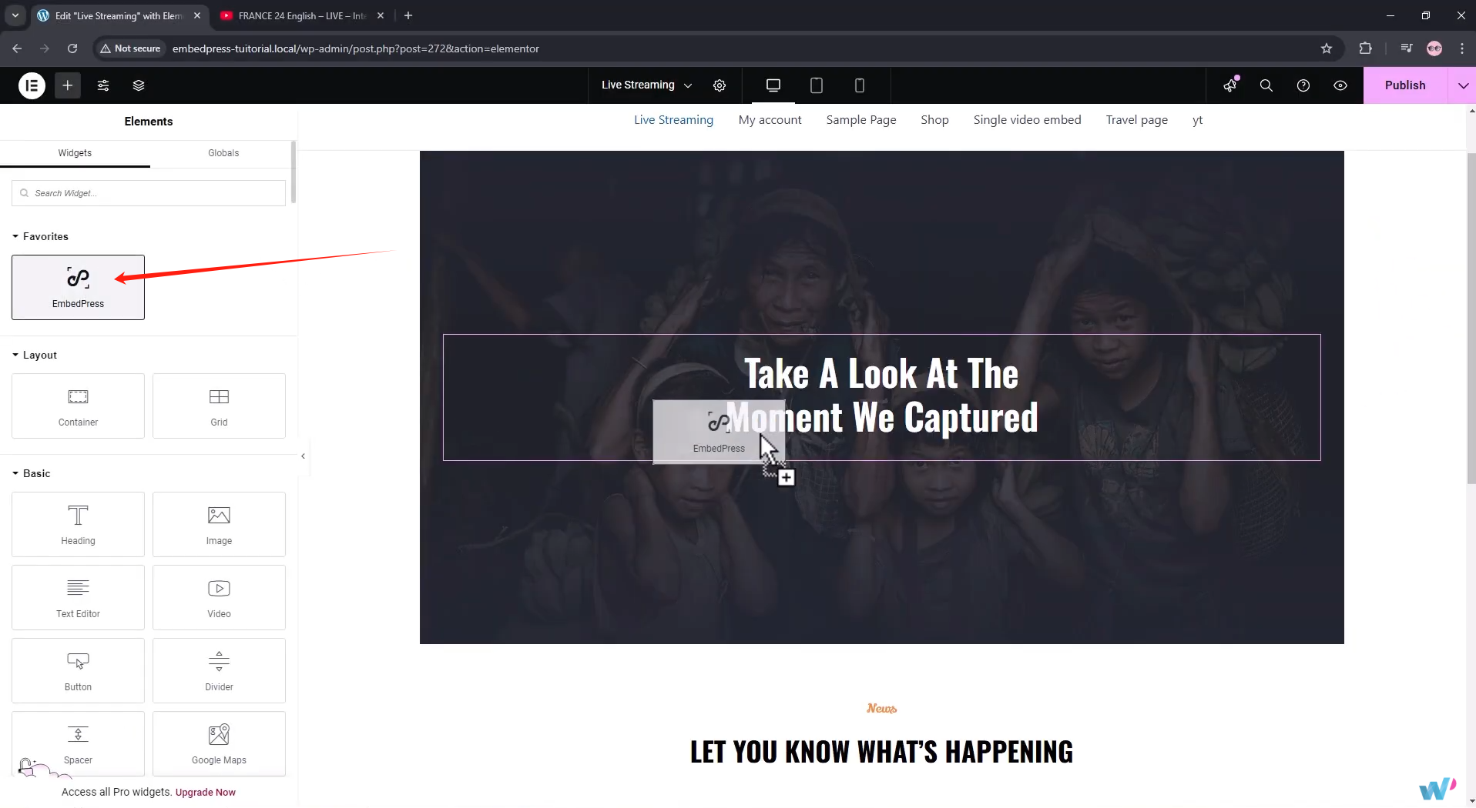Screen dimensions: 1476x808
Task: Collapse the Layout section
Action: point(35,355)
